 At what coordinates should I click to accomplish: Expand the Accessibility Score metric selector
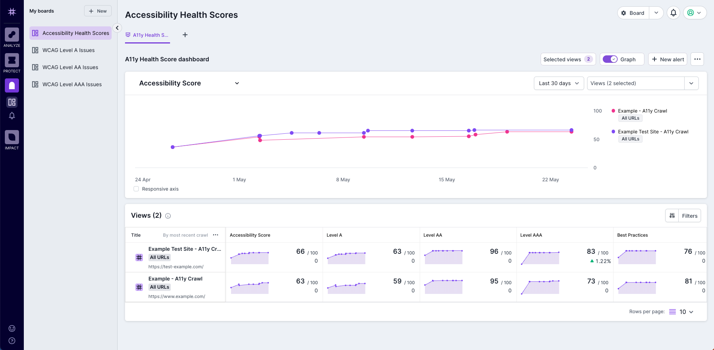(237, 83)
